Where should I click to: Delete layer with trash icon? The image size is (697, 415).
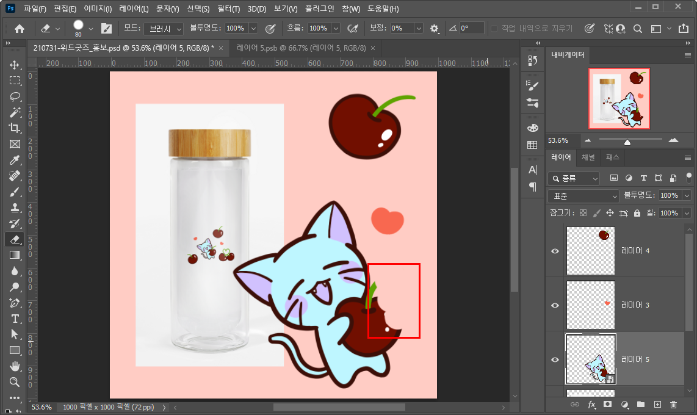coord(673,405)
